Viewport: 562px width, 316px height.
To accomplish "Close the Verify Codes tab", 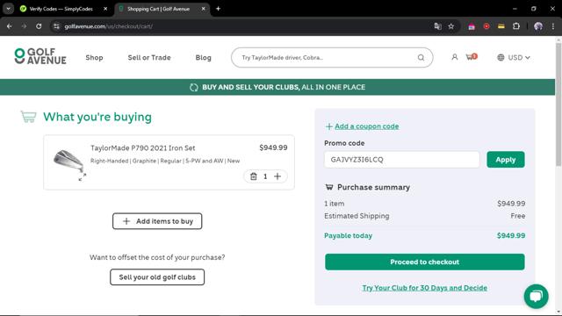I will 105,9.
